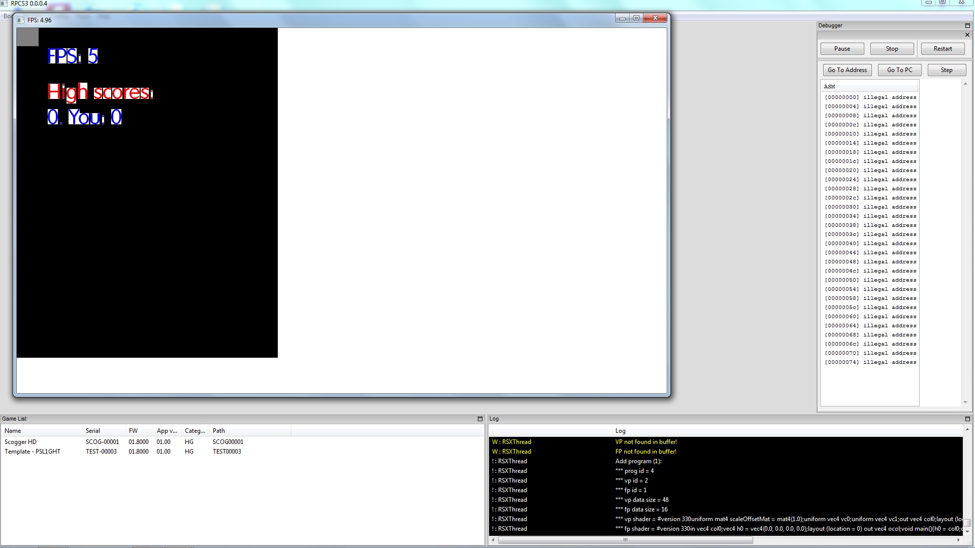
Task: Close the Debugger panel with X
Action: pos(967,35)
